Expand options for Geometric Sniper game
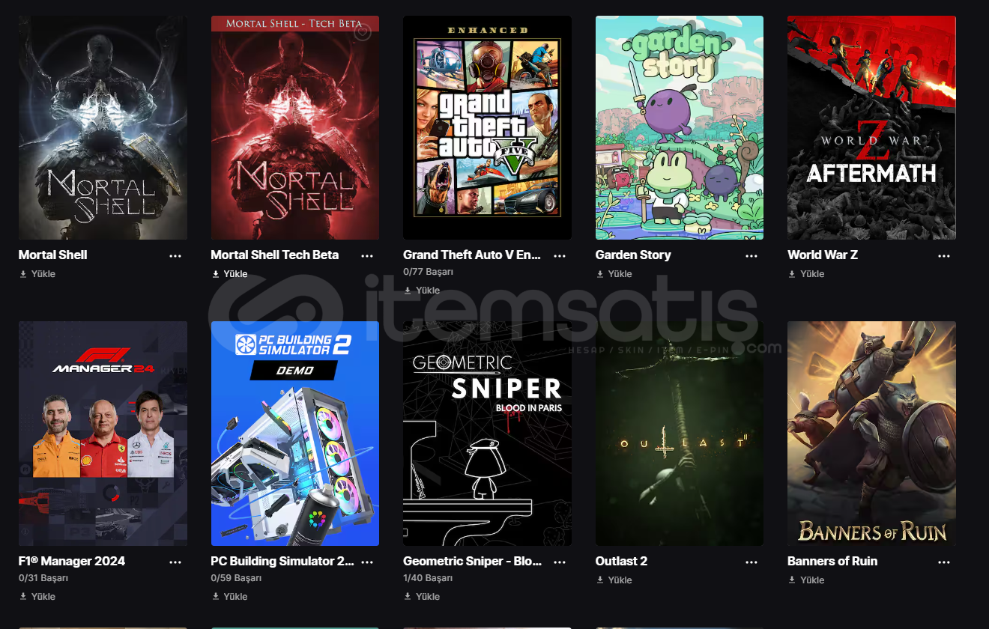 (x=560, y=562)
